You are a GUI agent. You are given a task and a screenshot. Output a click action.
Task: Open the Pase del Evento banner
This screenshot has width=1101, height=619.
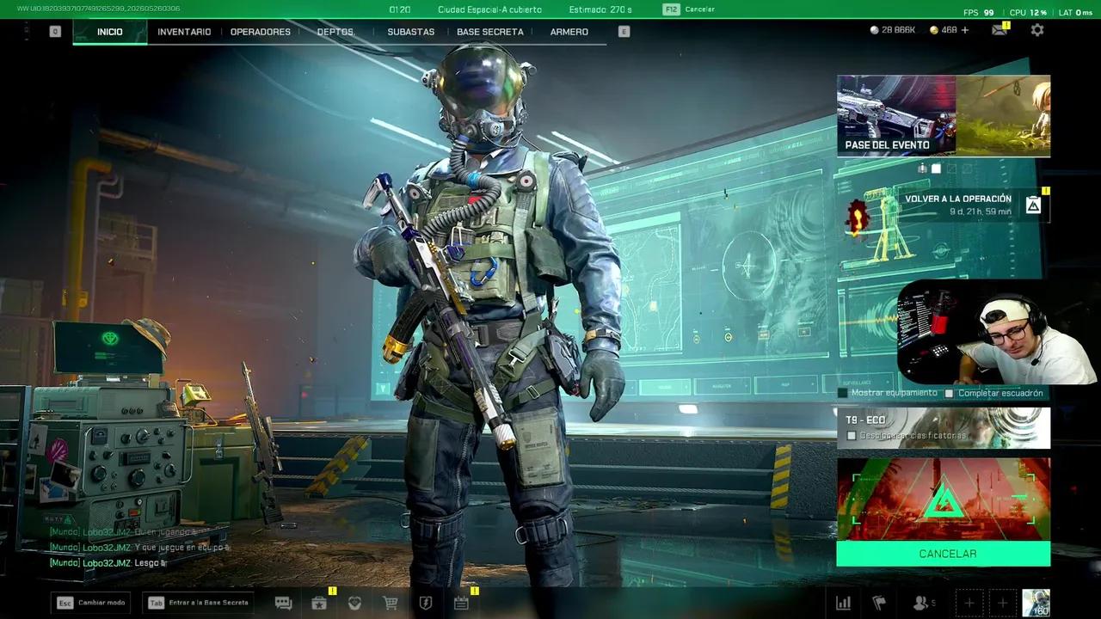tap(944, 116)
